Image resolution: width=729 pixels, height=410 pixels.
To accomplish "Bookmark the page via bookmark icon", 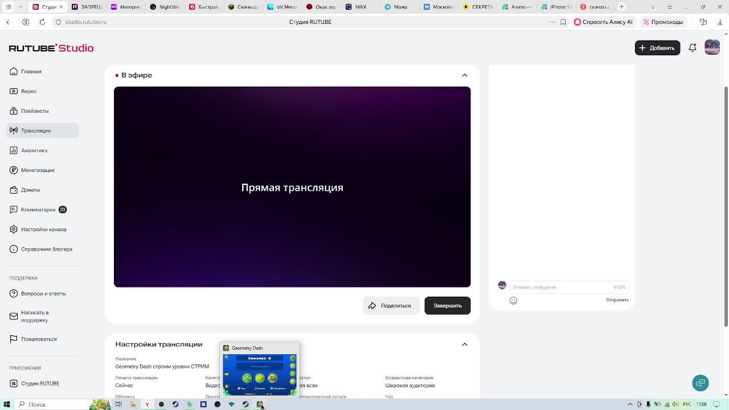I will pos(563,22).
